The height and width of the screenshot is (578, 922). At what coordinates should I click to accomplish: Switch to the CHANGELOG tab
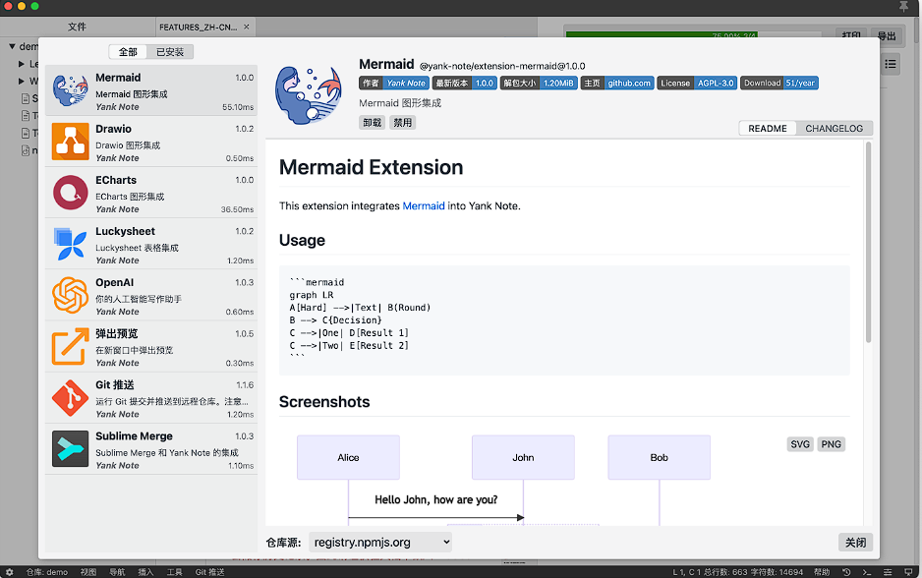834,128
